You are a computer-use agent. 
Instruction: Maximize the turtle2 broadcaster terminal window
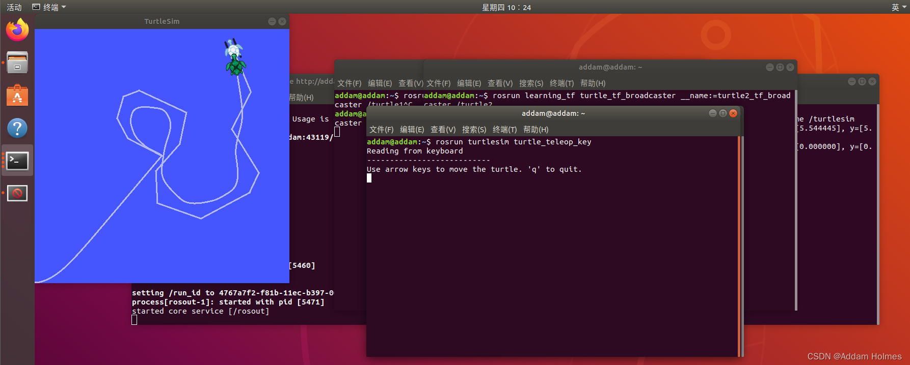point(780,67)
